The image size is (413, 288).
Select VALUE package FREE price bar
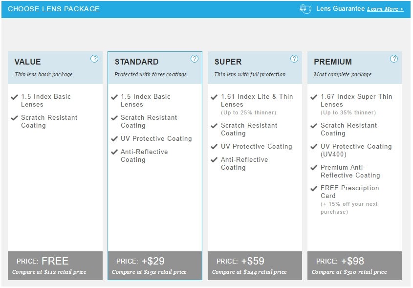(55, 266)
